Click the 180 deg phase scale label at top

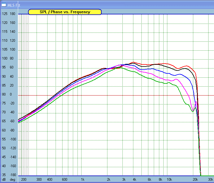(x=12, y=14)
